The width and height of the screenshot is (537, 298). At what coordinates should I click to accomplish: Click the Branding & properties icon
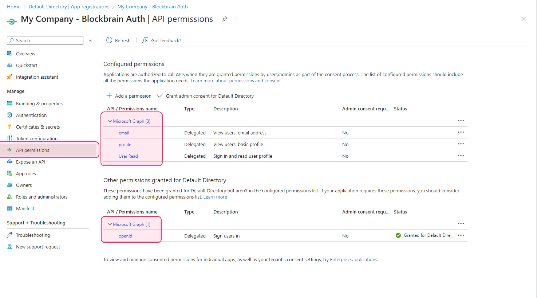click(9, 103)
